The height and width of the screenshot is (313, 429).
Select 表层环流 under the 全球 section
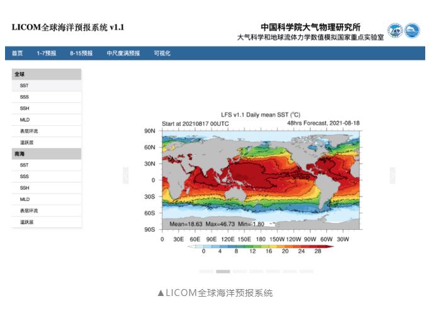coord(47,131)
